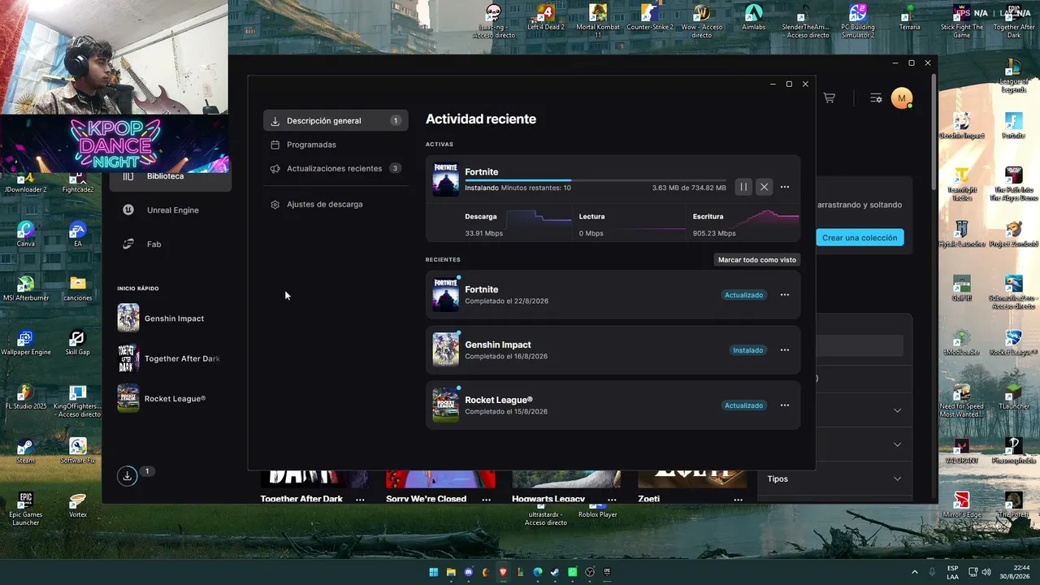Click the Phasmophobia desktop icon
This screenshot has height=585, width=1040.
click(1014, 451)
